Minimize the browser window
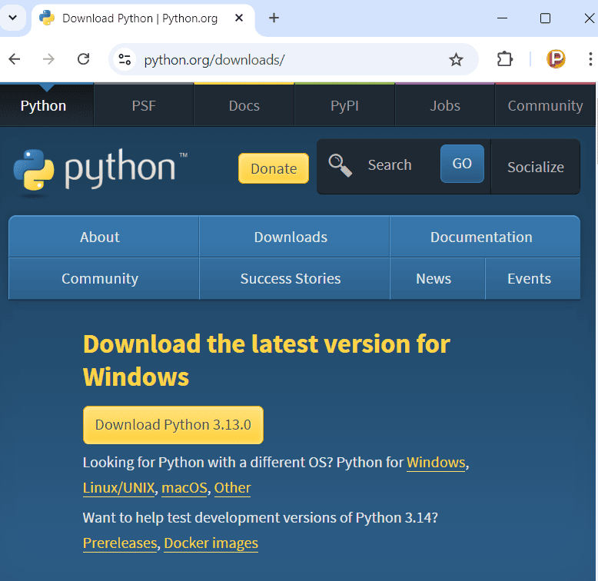Viewport: 598px width, 581px height. (502, 18)
